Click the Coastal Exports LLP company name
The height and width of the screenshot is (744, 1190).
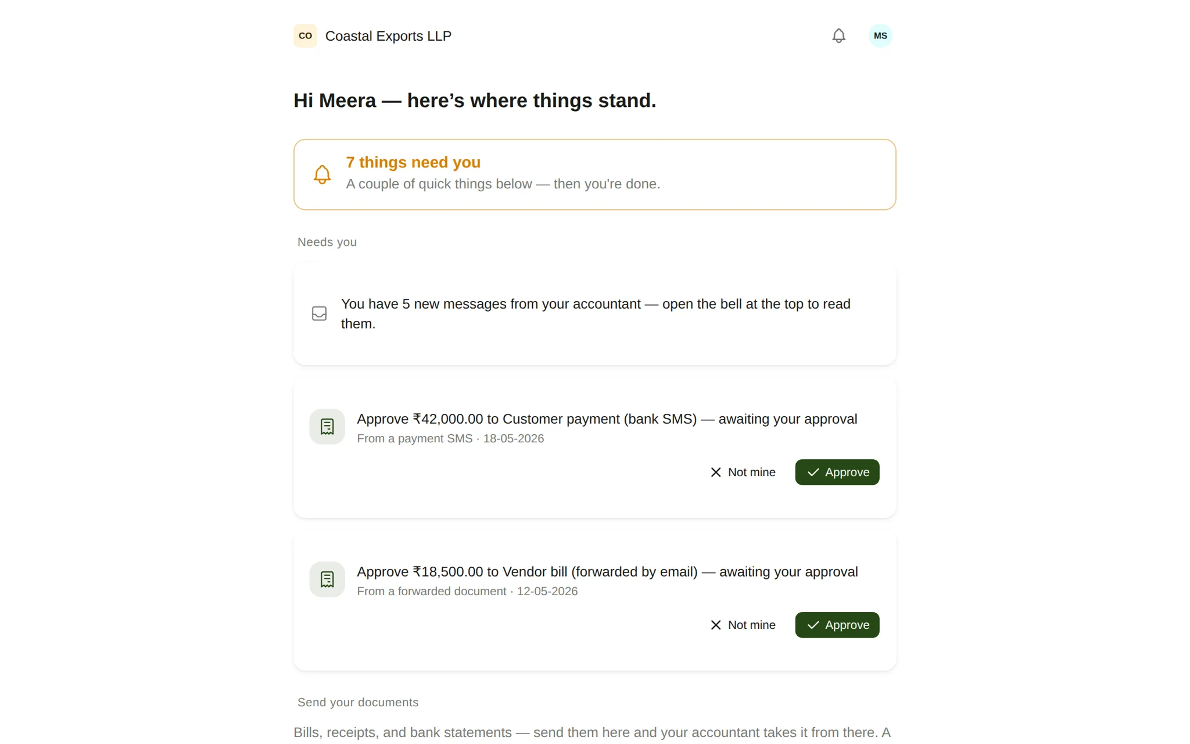pyautogui.click(x=388, y=36)
